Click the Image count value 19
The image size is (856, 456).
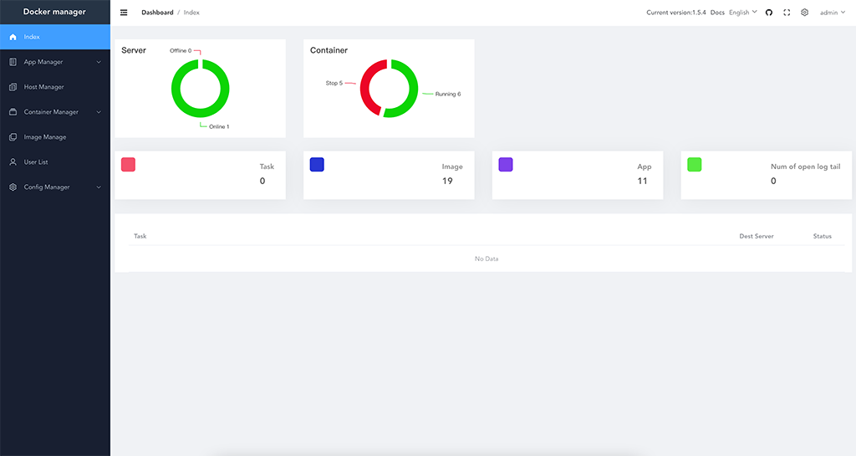pyautogui.click(x=447, y=182)
